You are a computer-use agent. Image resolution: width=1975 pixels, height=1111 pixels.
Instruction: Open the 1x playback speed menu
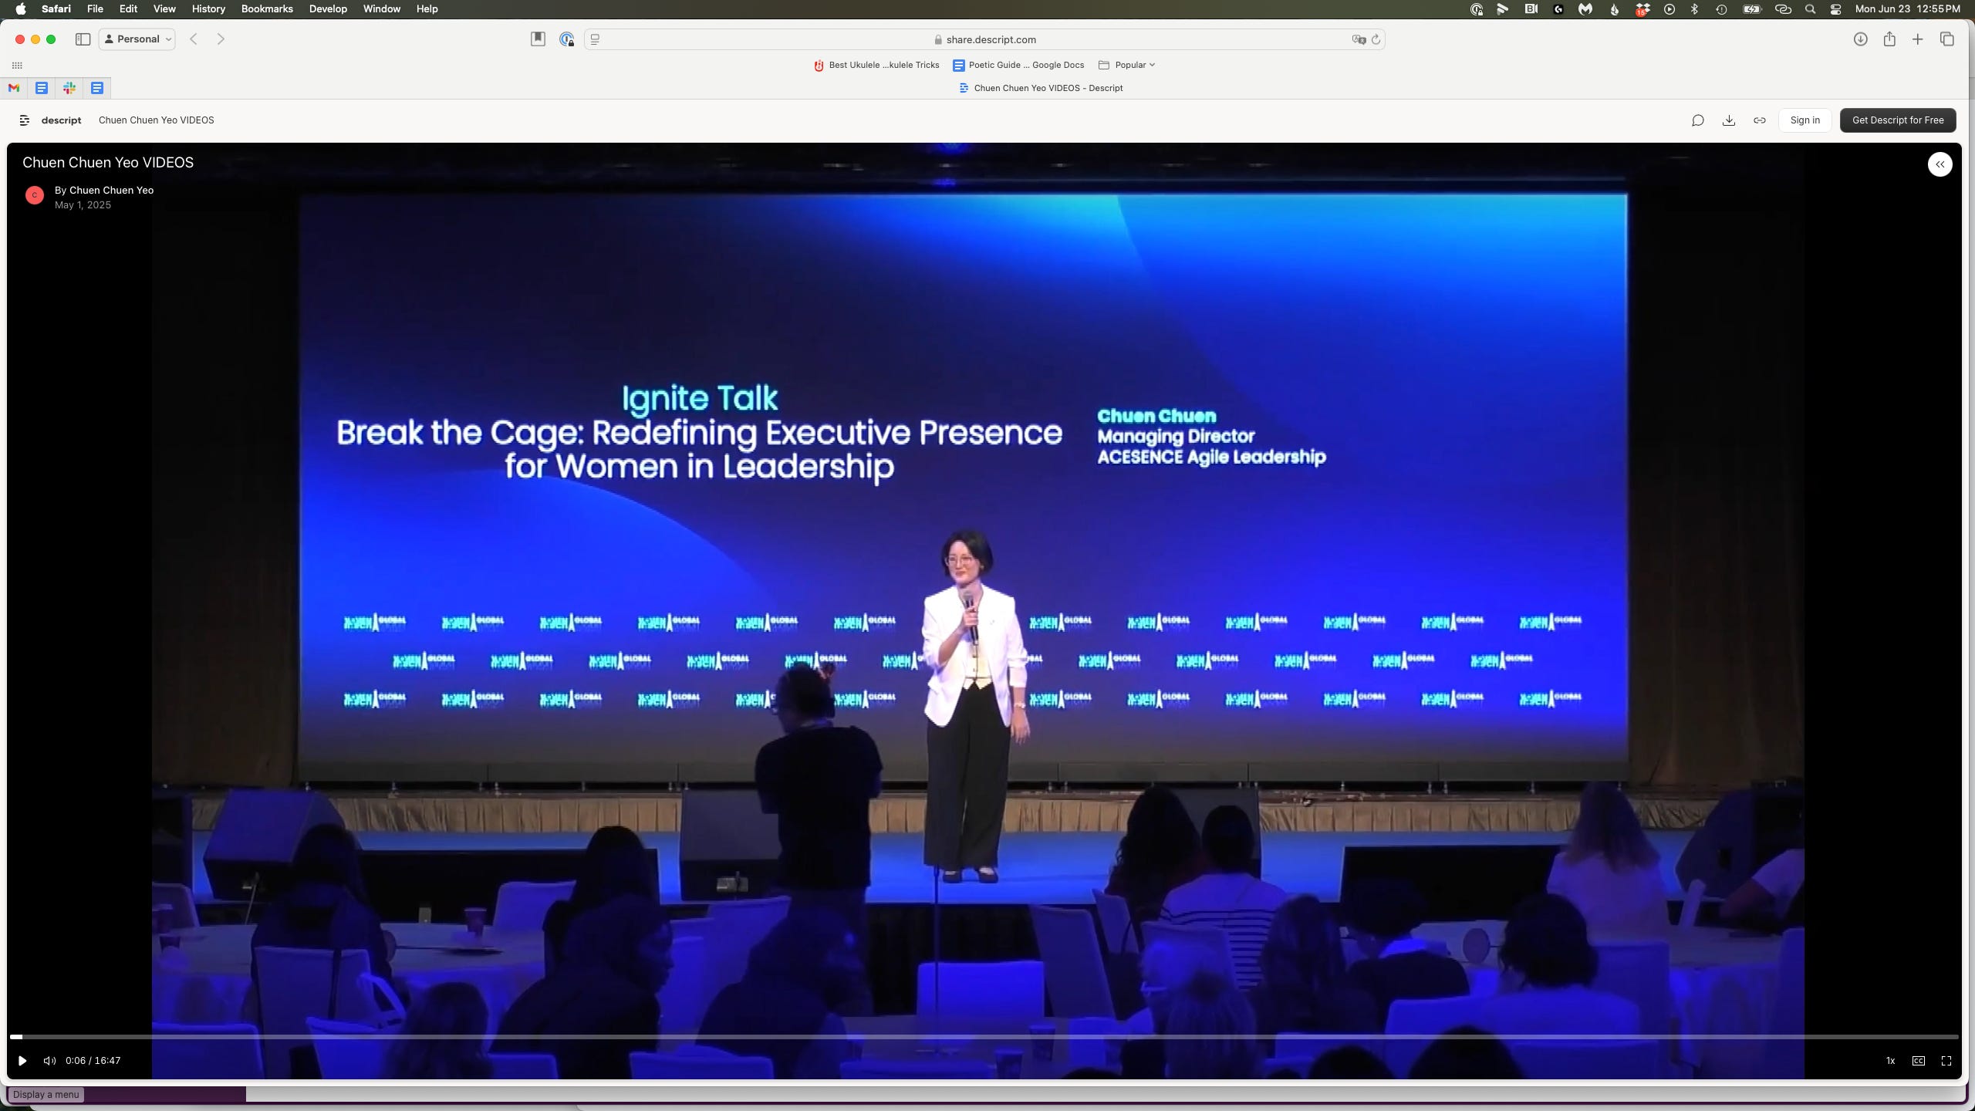pyautogui.click(x=1890, y=1061)
